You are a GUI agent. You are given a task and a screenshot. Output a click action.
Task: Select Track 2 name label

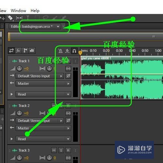(24, 106)
